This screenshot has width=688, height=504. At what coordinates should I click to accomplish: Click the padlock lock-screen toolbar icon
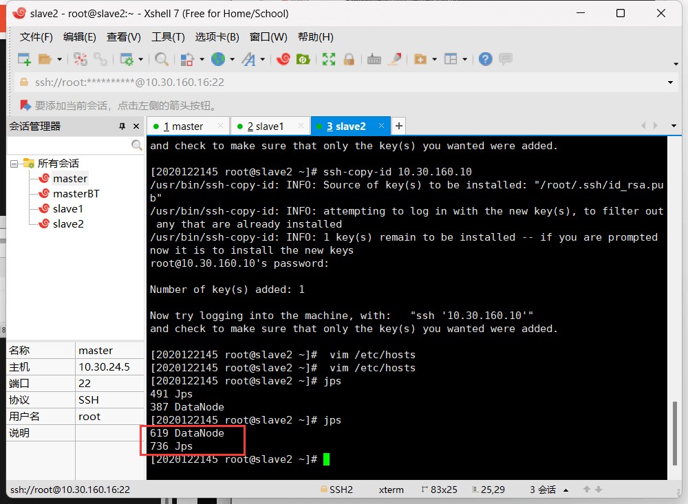pyautogui.click(x=349, y=59)
